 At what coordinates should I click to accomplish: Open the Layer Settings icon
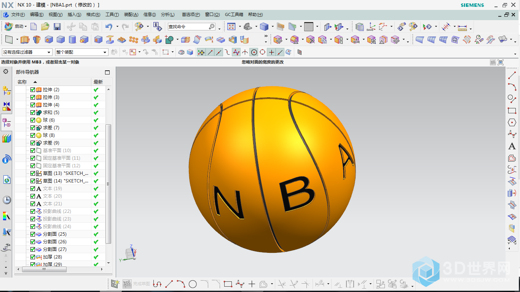[x=360, y=27]
